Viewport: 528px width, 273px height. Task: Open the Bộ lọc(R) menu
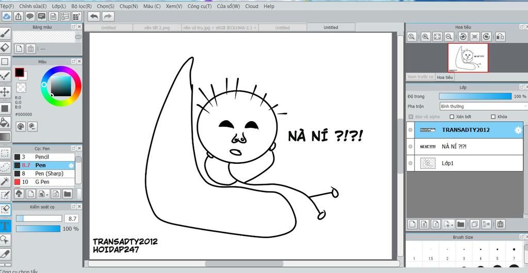[81, 6]
